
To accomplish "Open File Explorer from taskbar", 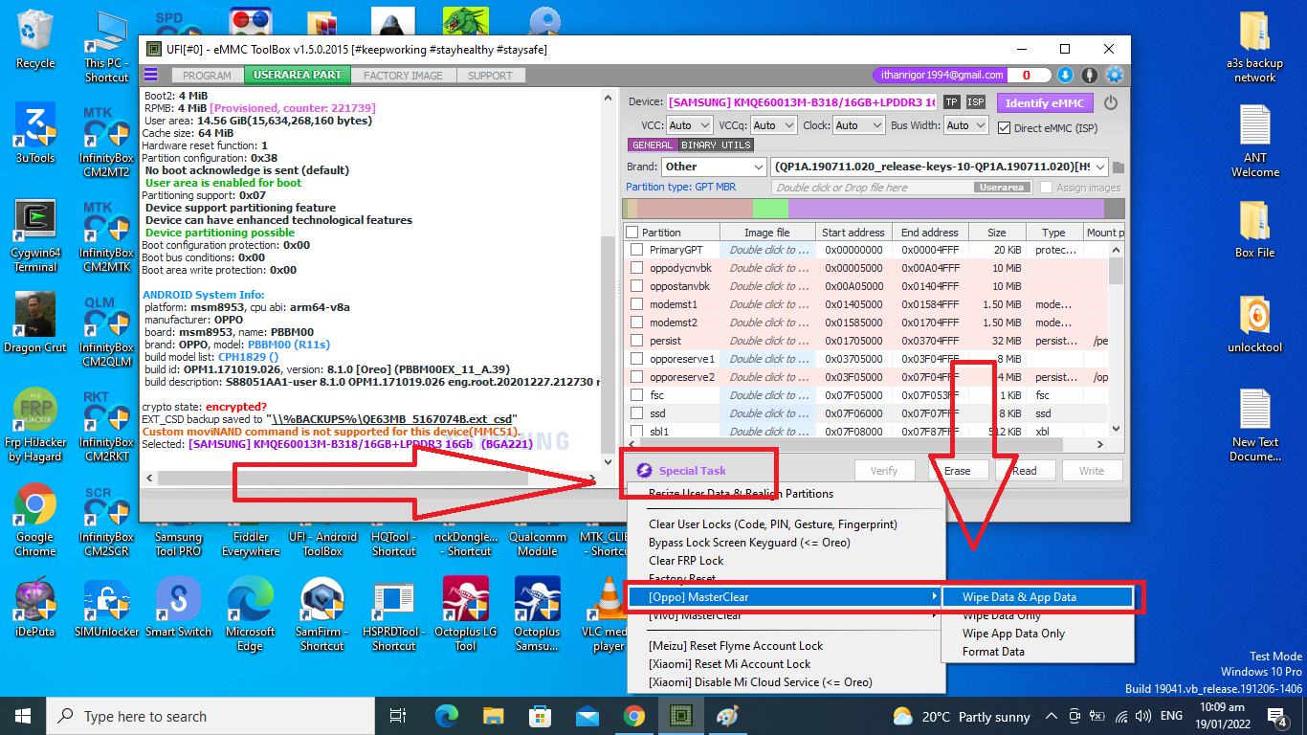I will [x=493, y=715].
